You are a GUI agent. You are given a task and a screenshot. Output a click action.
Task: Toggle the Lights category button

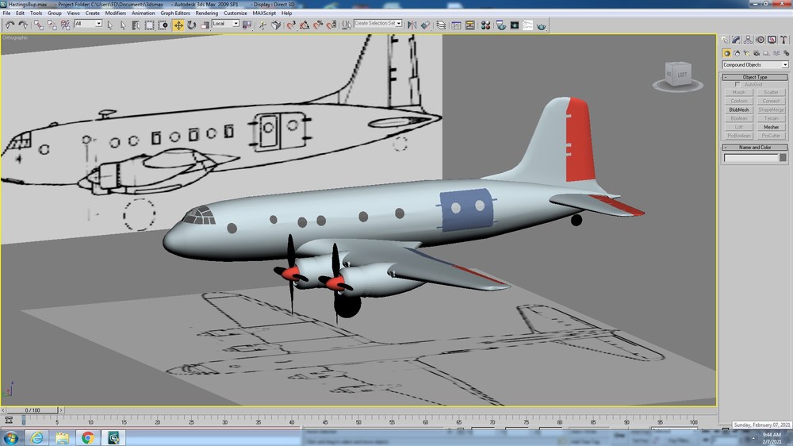pos(746,53)
